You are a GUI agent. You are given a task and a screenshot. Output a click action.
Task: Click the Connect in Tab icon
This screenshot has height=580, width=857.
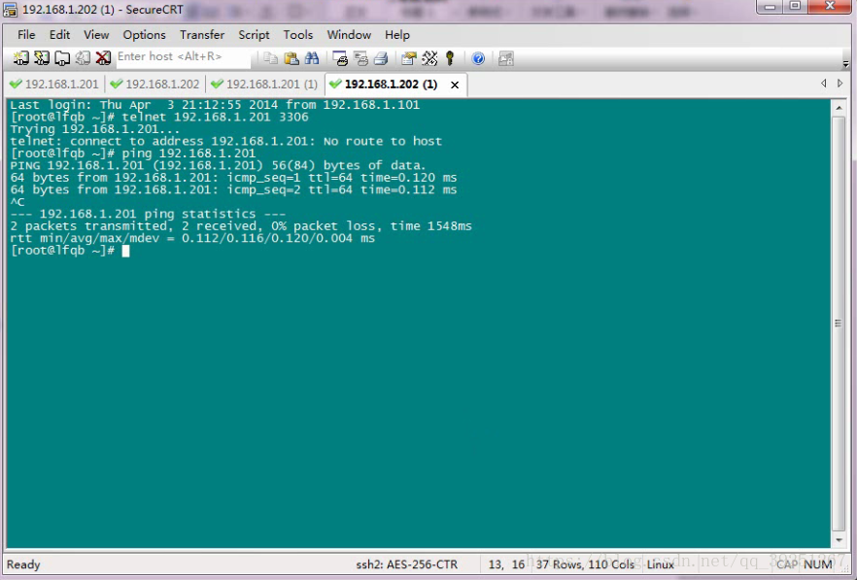pos(62,58)
